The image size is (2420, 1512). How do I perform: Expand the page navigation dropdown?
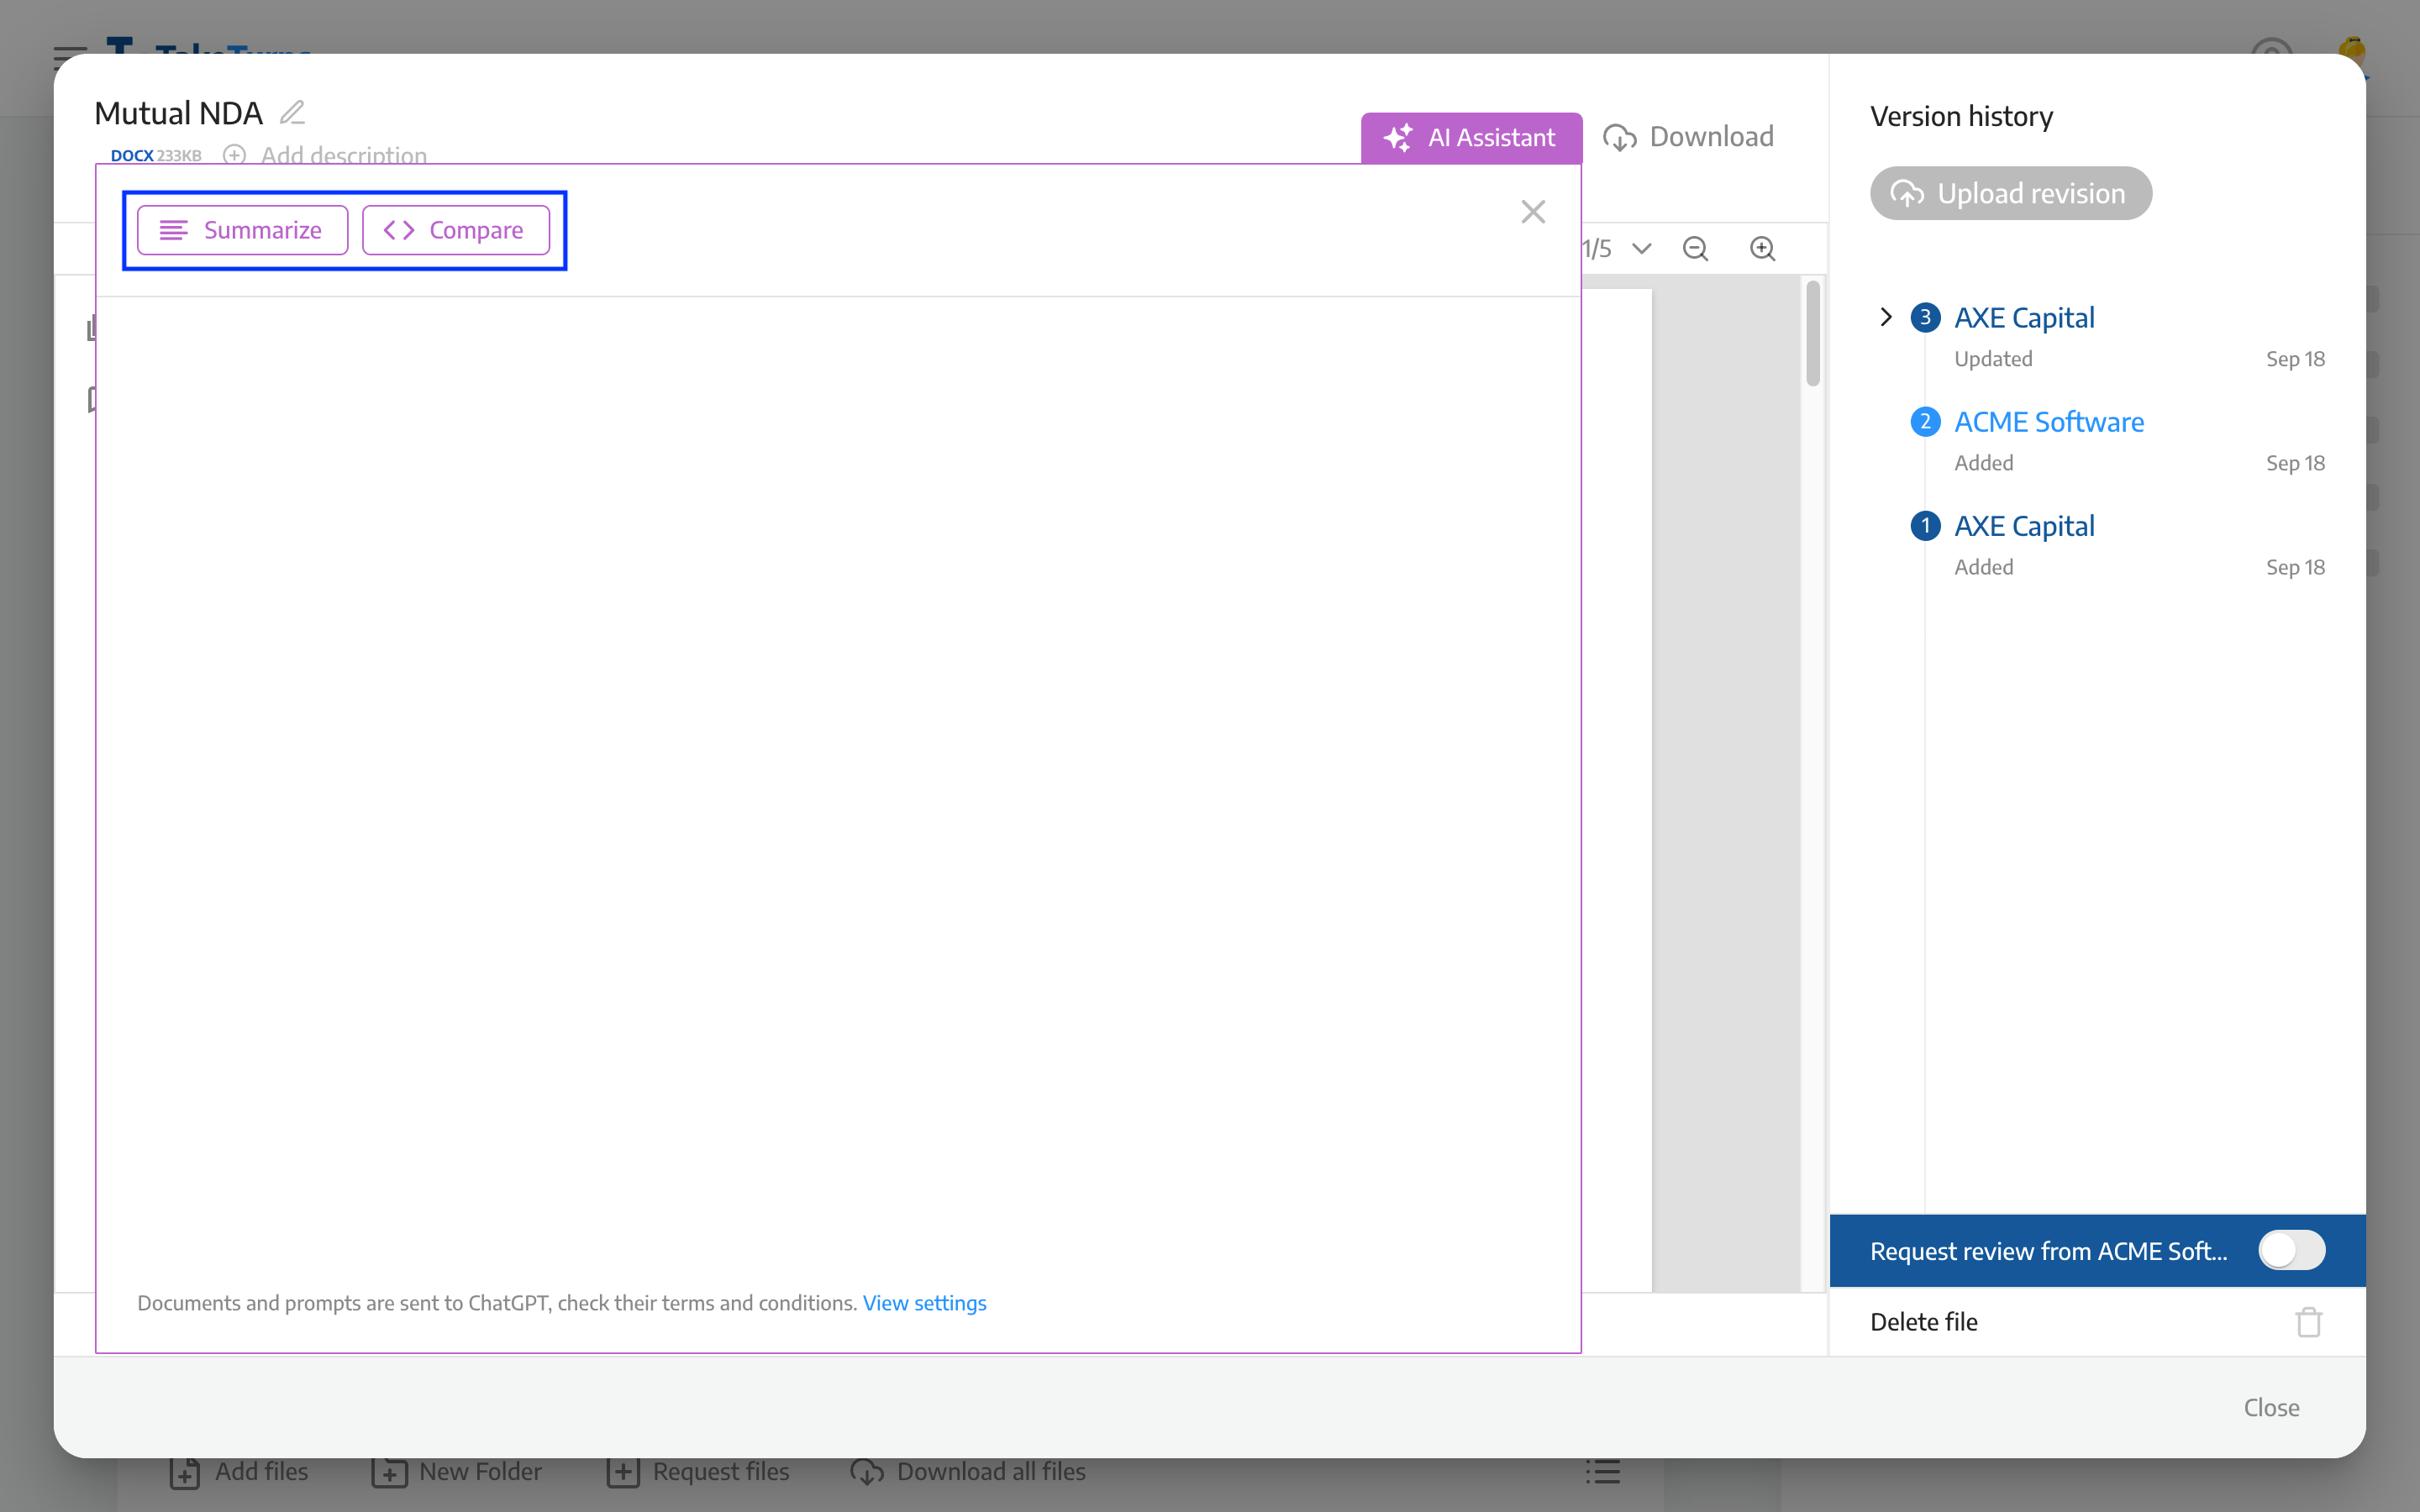click(1639, 247)
